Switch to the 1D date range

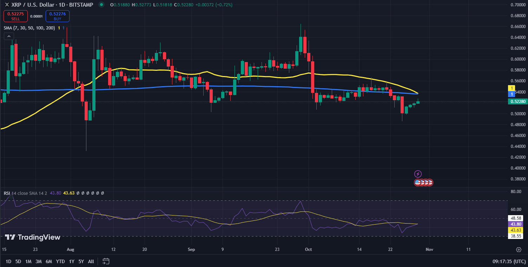coord(8,261)
